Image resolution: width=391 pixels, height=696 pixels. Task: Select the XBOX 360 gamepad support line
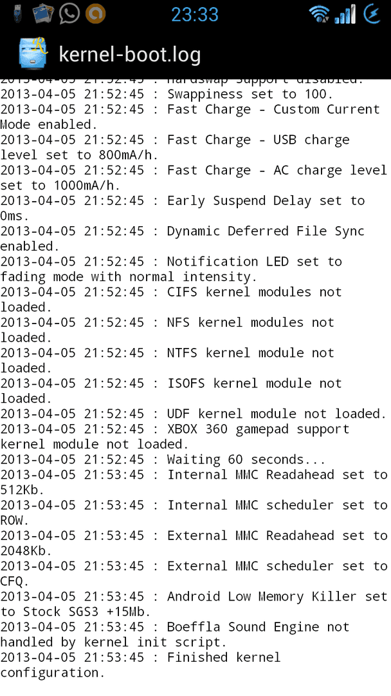[x=175, y=436]
